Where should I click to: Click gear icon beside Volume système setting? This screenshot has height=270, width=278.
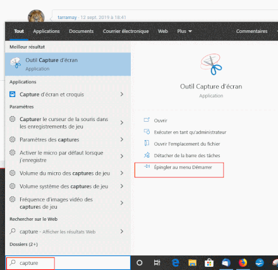click(13, 186)
